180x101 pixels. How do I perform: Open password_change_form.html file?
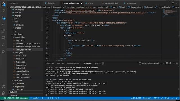tap(28, 47)
